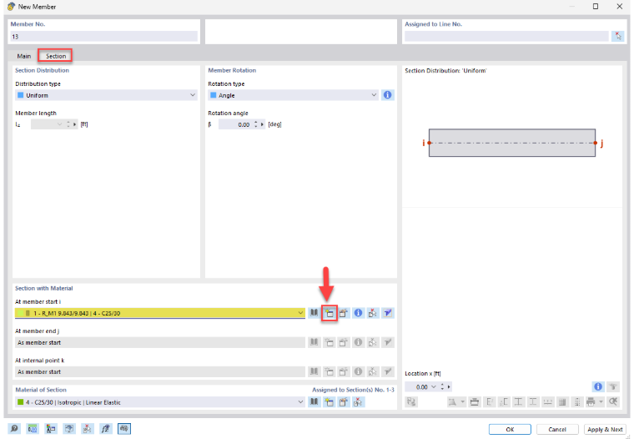The height and width of the screenshot is (439, 634).
Task: Click the pick-with-red-cross icon in bottom toolbar
Action: tap(88, 428)
